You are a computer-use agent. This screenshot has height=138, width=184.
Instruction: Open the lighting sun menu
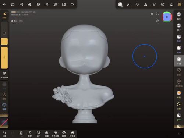(47, 4)
